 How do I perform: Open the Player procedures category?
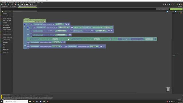6,27
